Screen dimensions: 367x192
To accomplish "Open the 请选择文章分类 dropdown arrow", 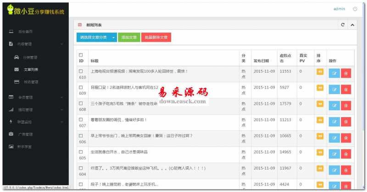I will click(113, 37).
